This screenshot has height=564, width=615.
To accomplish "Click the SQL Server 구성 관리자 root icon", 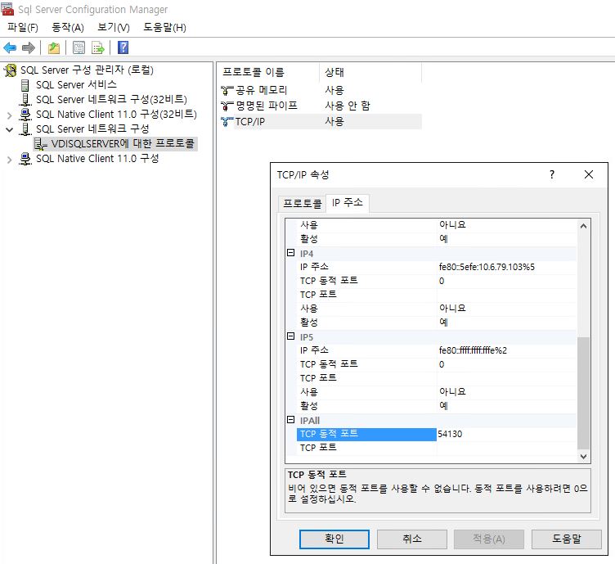I will 10,70.
